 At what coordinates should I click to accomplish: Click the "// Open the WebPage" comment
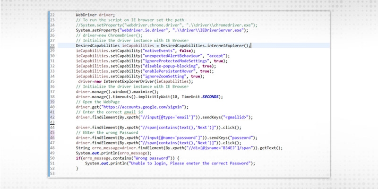[x=96, y=101]
